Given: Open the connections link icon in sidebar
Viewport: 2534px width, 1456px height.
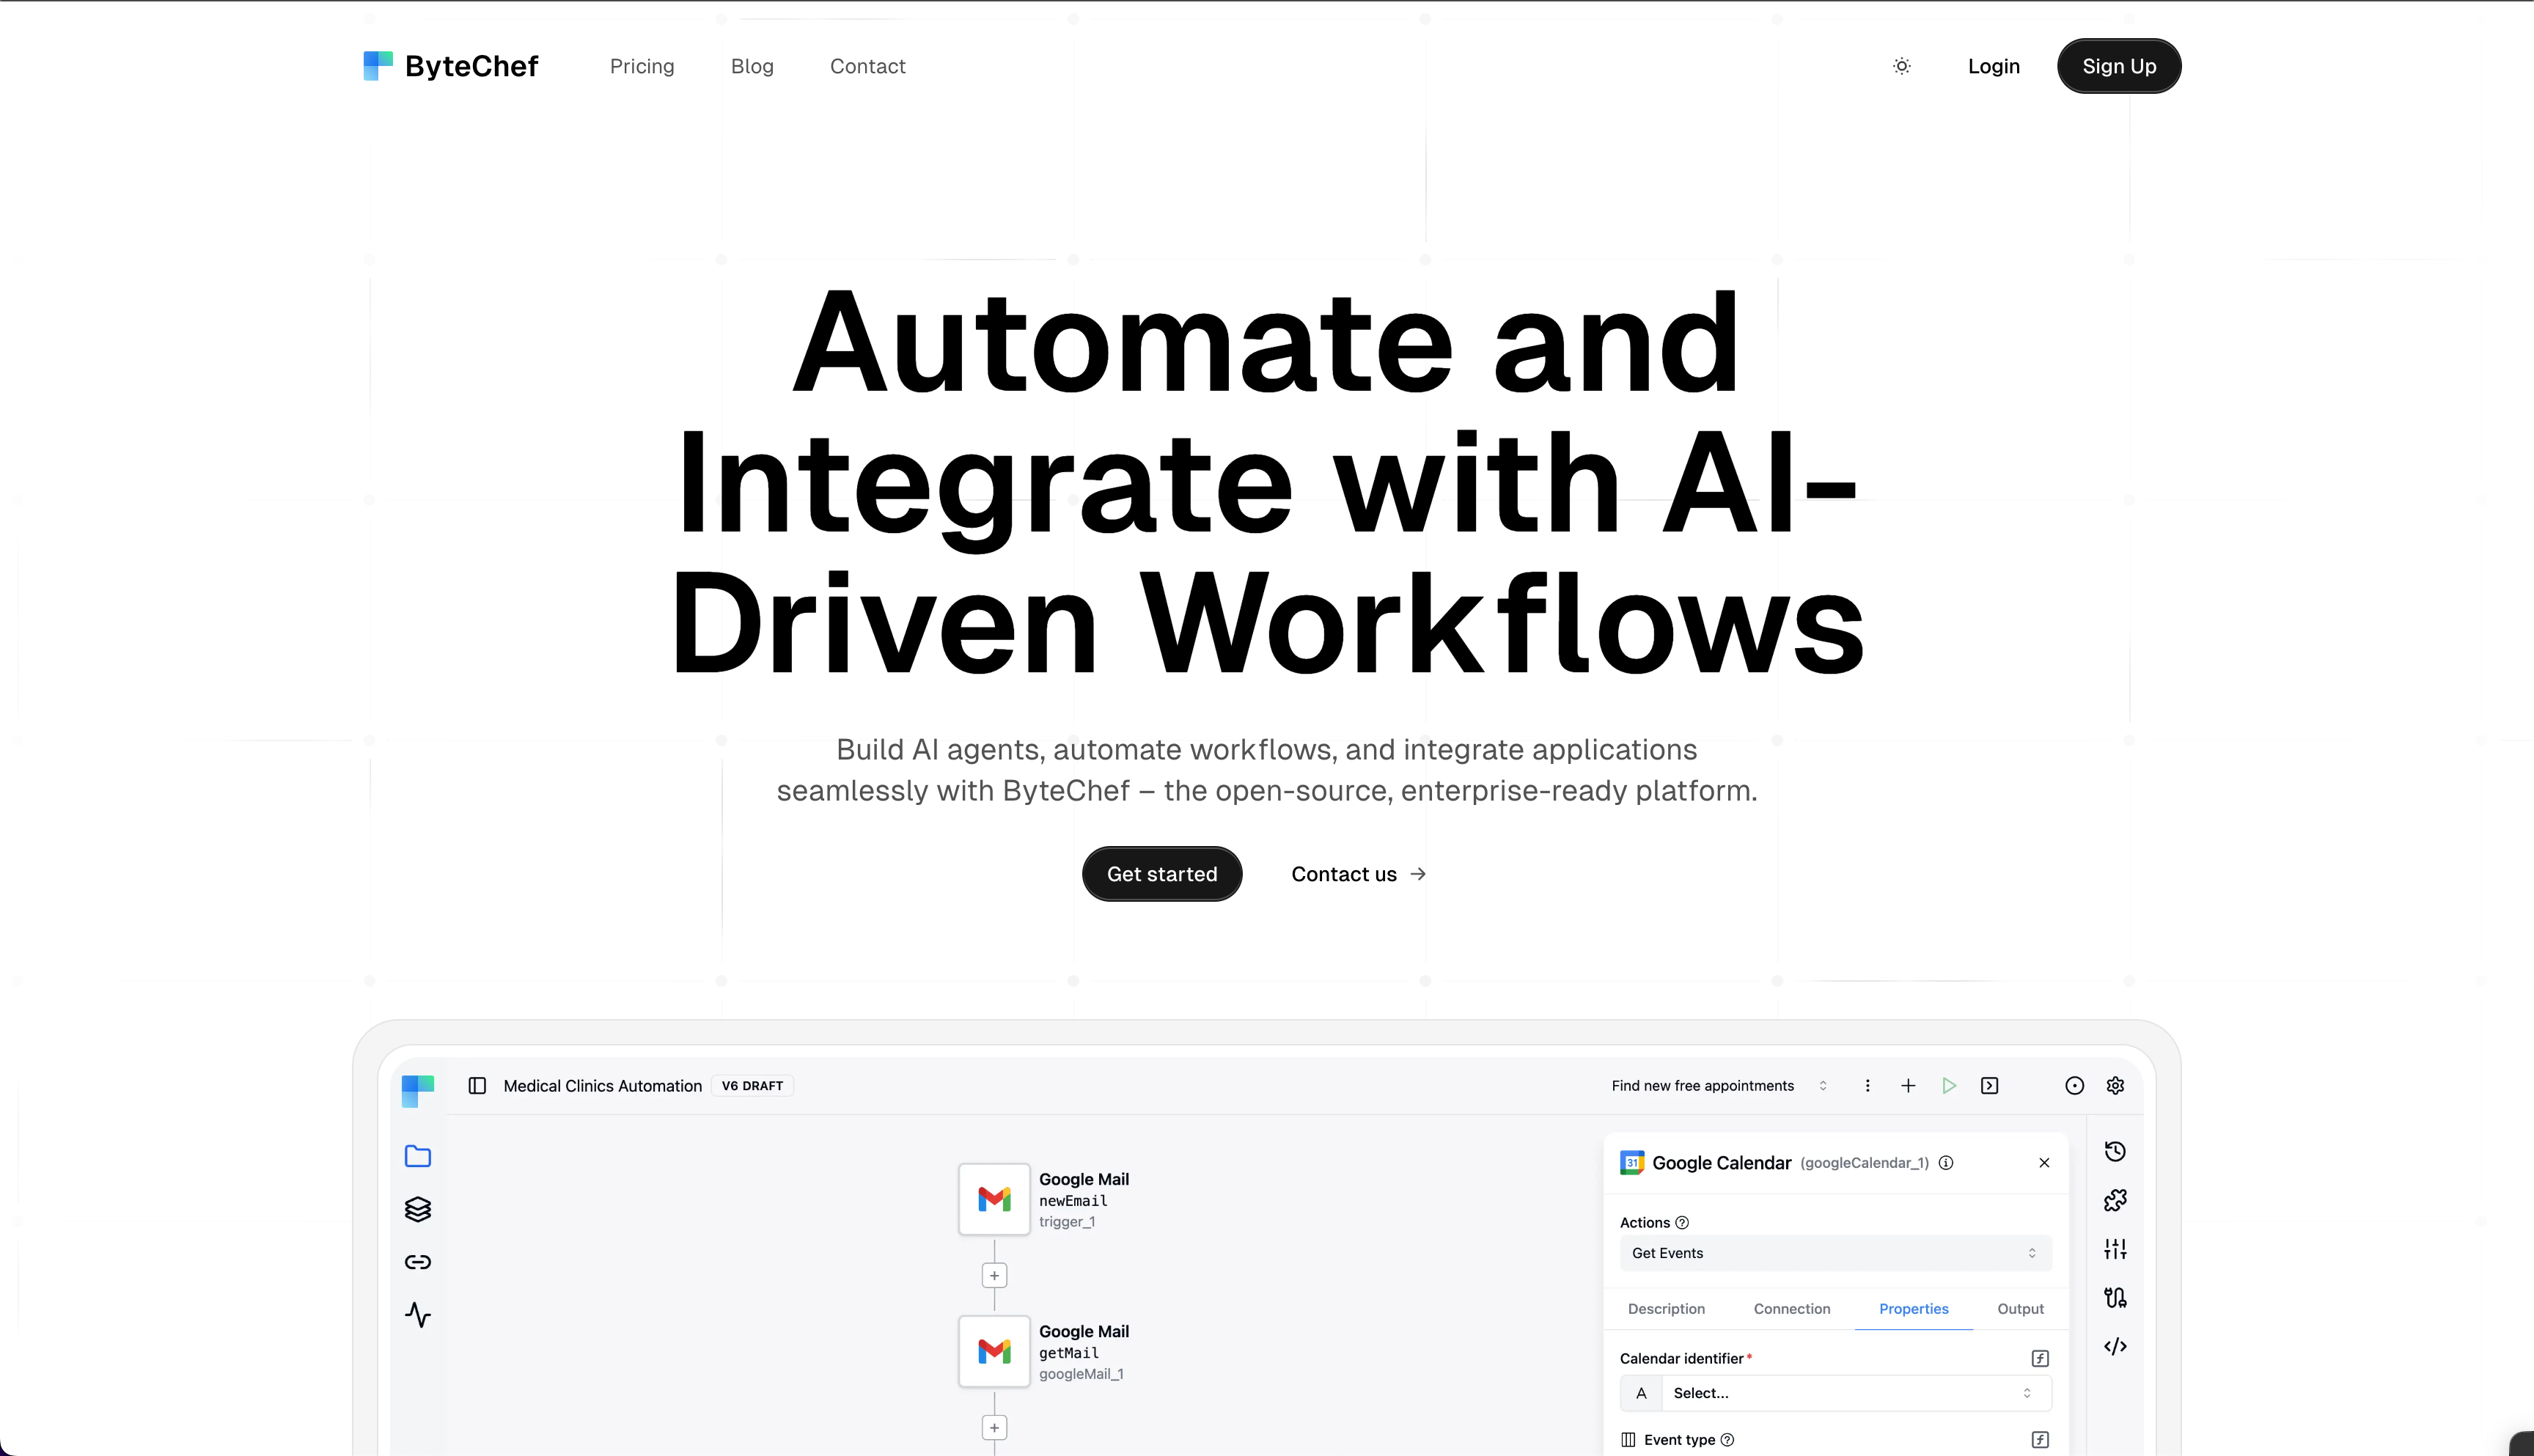Looking at the screenshot, I should [418, 1262].
